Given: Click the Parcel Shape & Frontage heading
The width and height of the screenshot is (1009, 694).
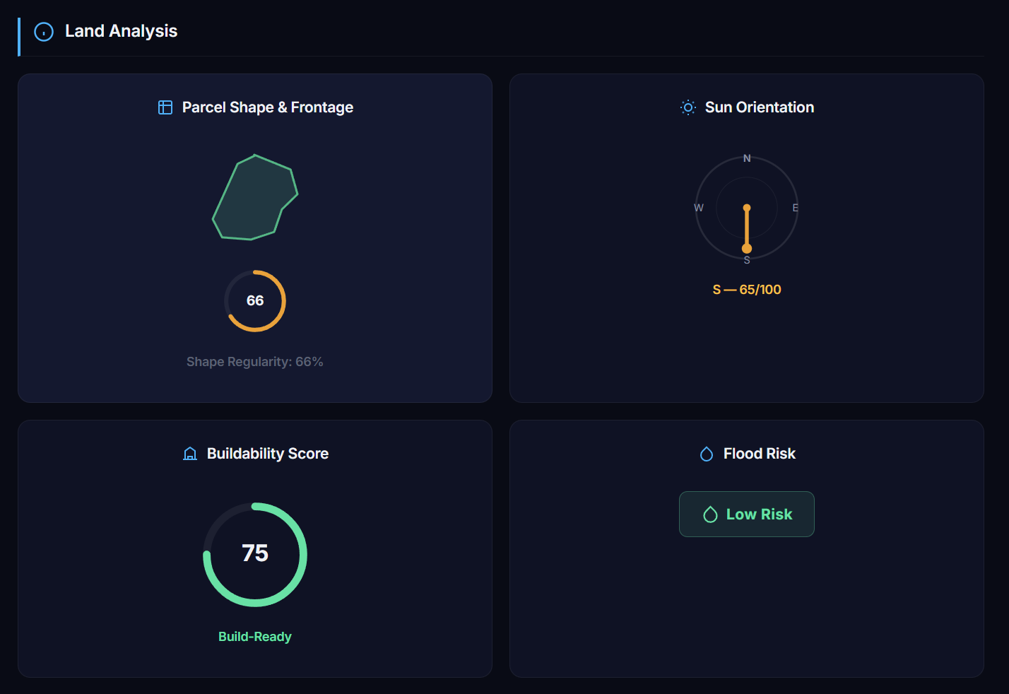Looking at the screenshot, I should tap(268, 107).
